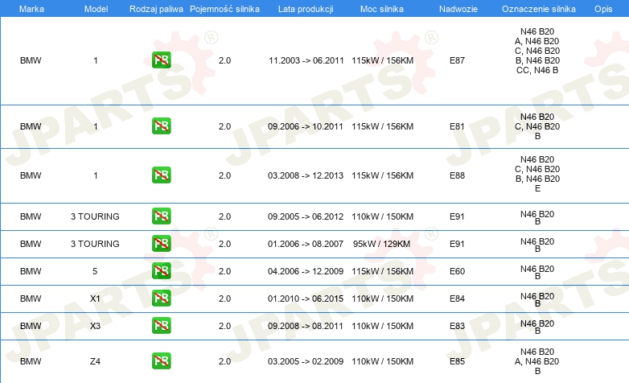This screenshot has width=629, height=383.
Task: Click the X1 model cell
Action: click(x=95, y=299)
